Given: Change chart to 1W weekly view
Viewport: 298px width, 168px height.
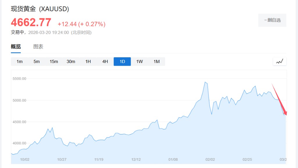Looking at the screenshot, I should click(x=139, y=62).
